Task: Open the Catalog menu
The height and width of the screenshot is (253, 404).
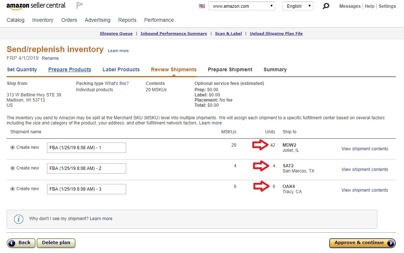Action: (x=16, y=20)
